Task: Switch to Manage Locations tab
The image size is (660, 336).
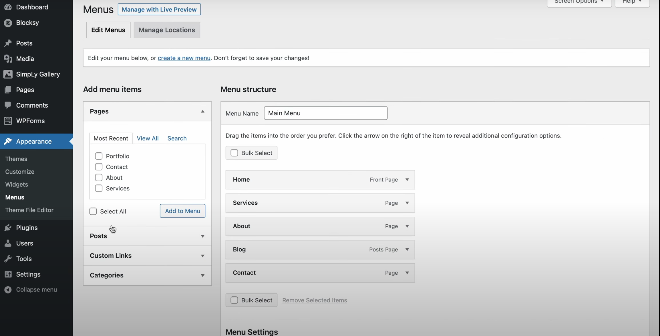Action: (167, 30)
